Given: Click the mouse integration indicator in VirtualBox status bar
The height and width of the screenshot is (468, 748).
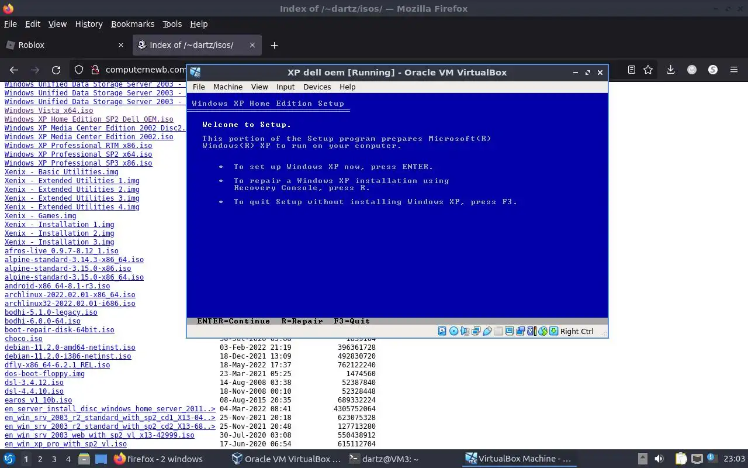Looking at the screenshot, I should (543, 331).
